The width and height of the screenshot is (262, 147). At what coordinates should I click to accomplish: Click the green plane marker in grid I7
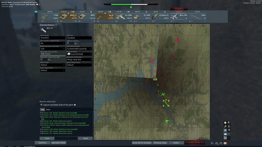click(167, 121)
